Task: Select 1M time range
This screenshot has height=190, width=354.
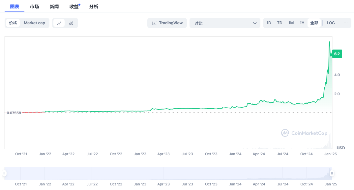Action: (x=291, y=23)
